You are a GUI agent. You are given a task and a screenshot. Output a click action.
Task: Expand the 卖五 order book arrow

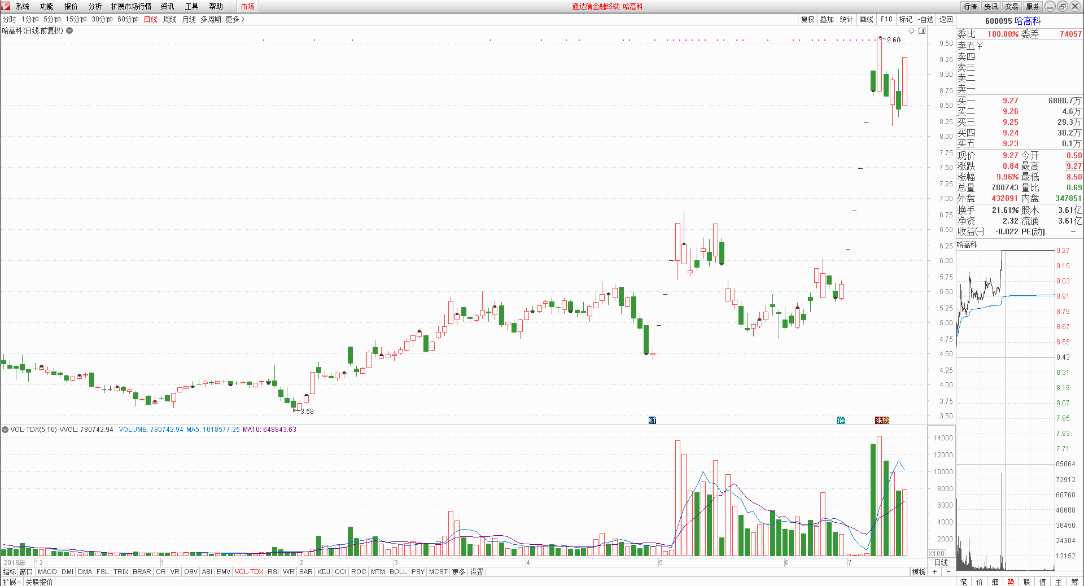point(980,46)
